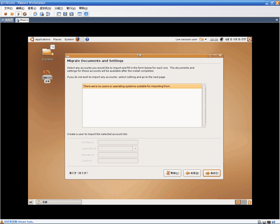
Task: Click the trash icon in bottom panel
Action: [250, 202]
